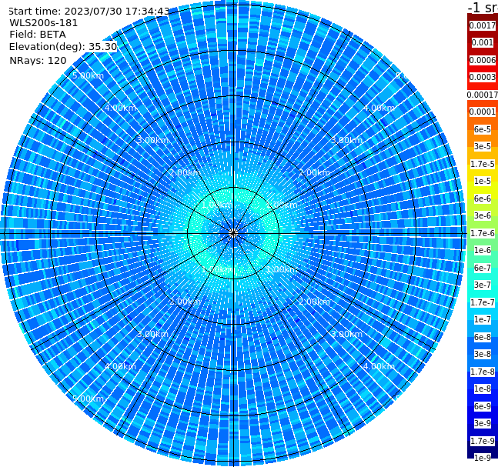Select the 3e-9 color bar label
This screenshot has width=498, height=467.
click(483, 423)
